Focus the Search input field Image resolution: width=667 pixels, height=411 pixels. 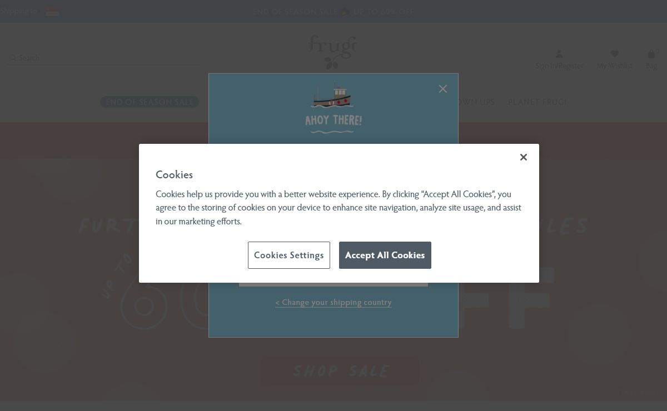tap(106, 58)
